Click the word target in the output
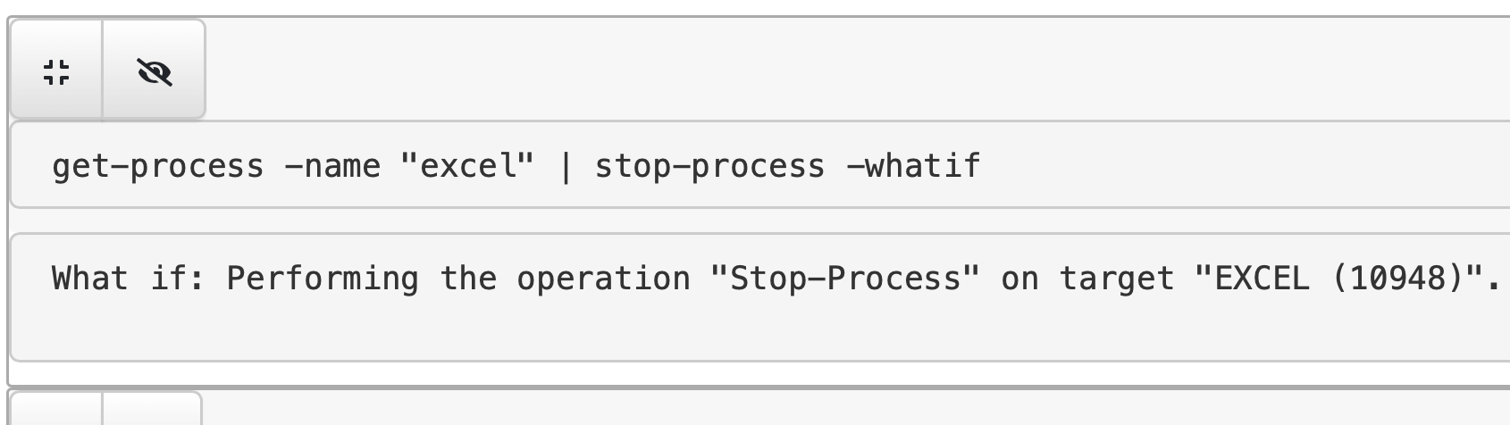Screen dimensions: 1510x425 1117,279
